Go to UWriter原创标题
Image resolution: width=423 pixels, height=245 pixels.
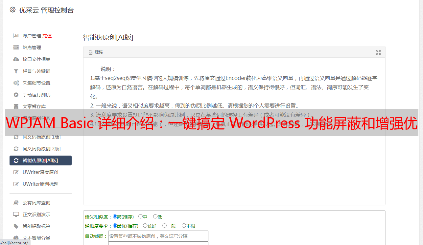[x=40, y=184]
